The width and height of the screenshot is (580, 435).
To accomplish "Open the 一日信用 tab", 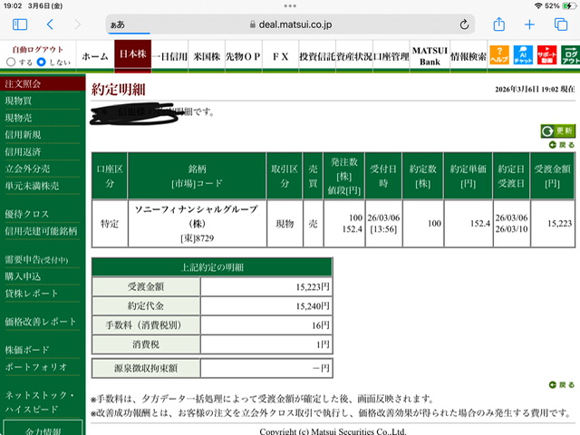I will coord(169,56).
